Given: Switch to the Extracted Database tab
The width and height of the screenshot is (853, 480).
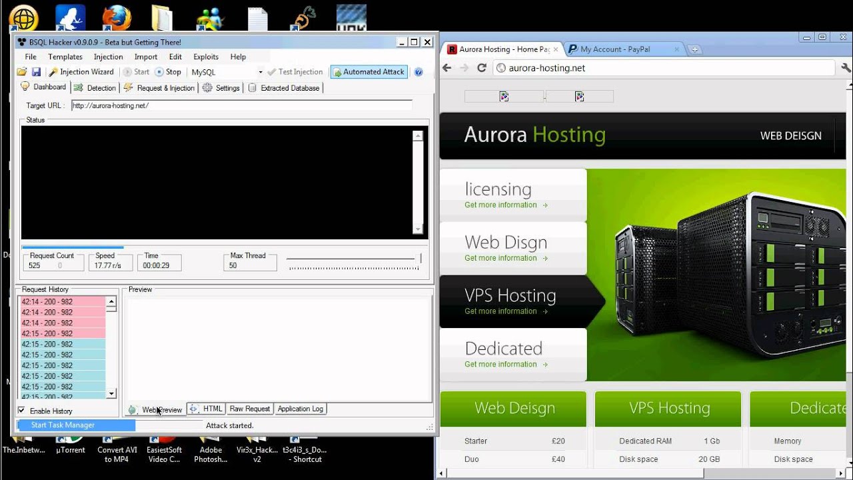Looking at the screenshot, I should coord(284,88).
